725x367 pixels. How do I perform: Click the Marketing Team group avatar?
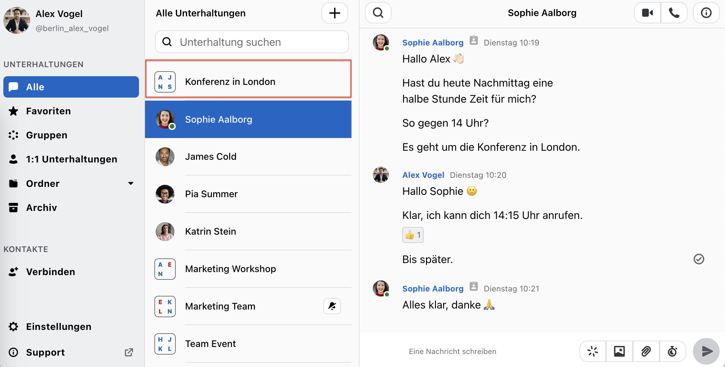(165, 307)
